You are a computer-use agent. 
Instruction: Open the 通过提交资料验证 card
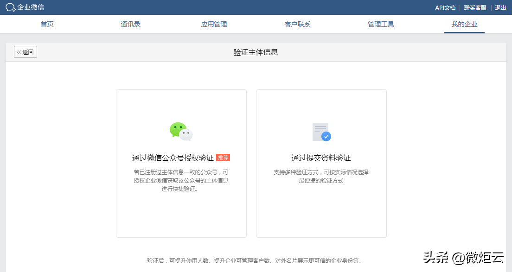pos(321,163)
